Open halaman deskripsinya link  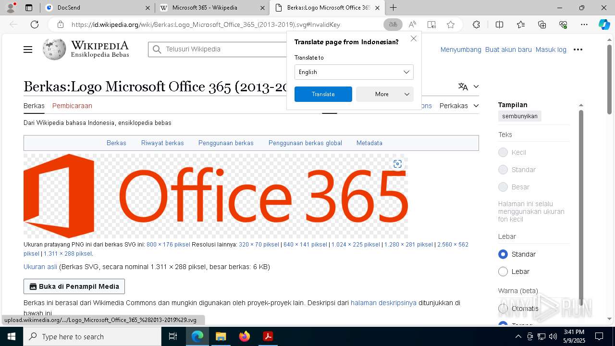[x=383, y=303]
